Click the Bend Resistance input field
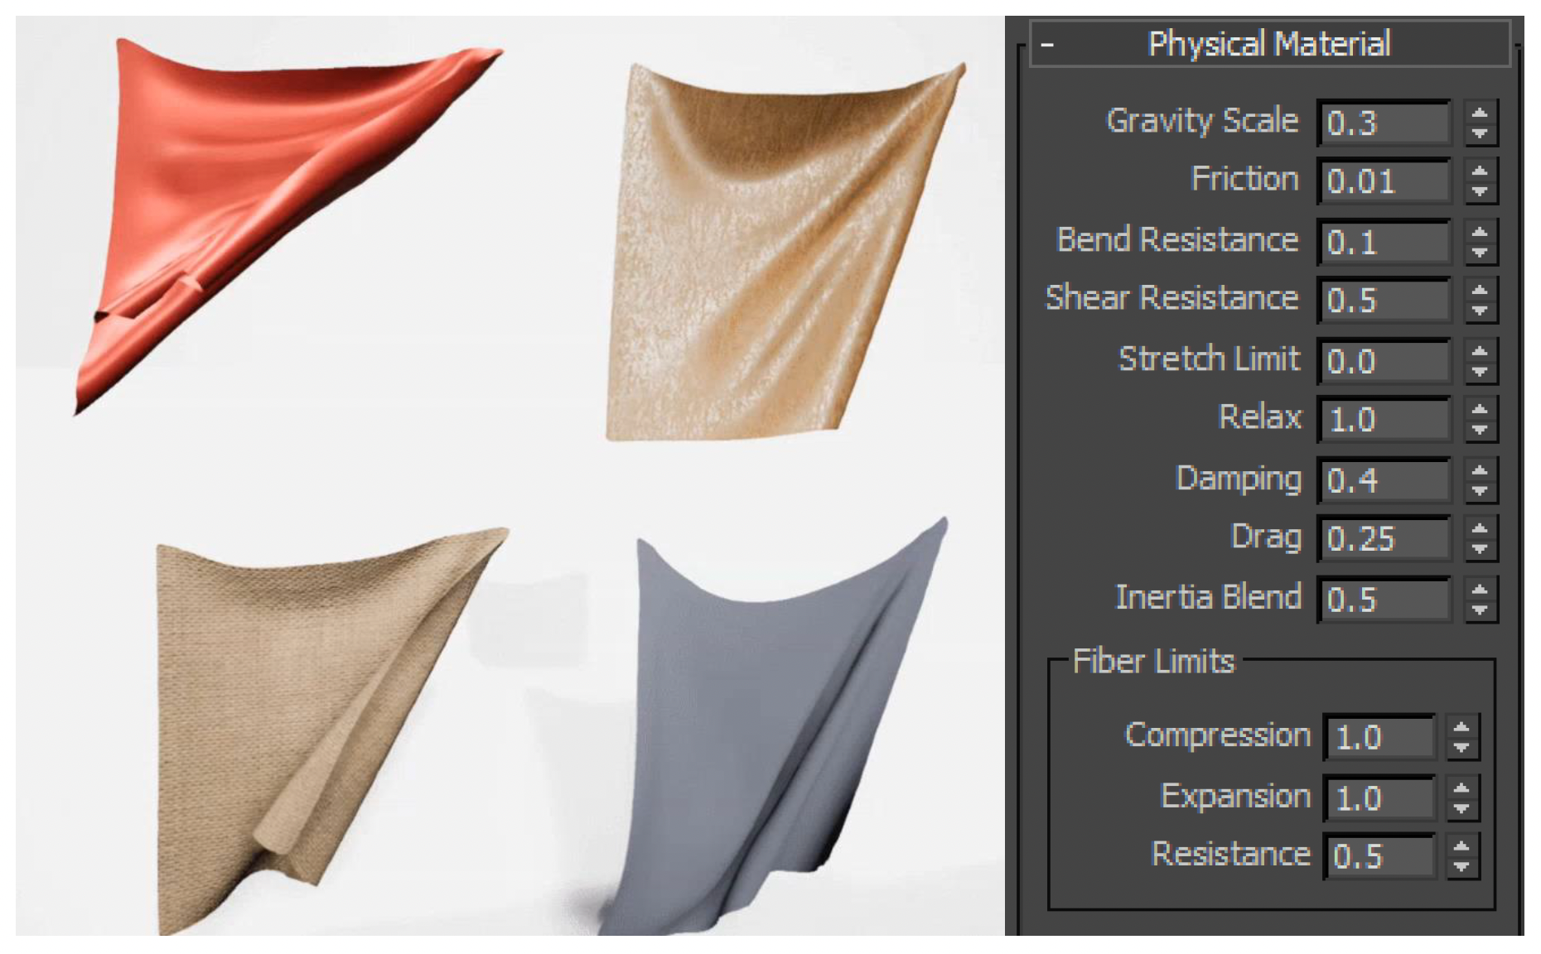Image resolution: width=1541 pixels, height=954 pixels. click(1383, 242)
